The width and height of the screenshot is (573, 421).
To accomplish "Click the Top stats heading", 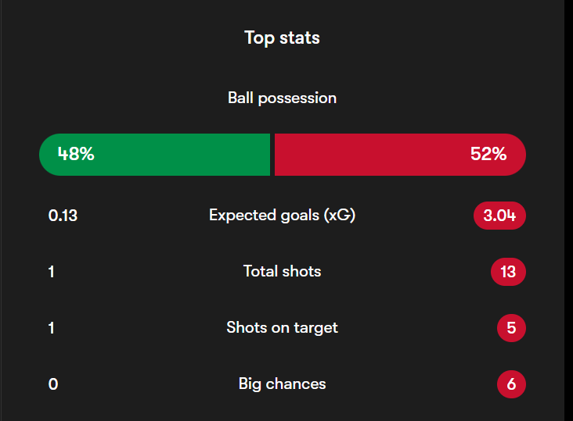I will 282,37.
